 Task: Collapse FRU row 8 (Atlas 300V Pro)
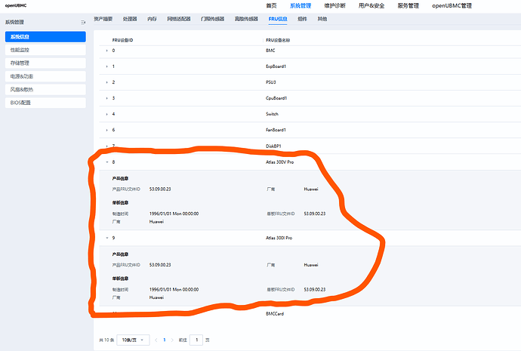coord(106,162)
